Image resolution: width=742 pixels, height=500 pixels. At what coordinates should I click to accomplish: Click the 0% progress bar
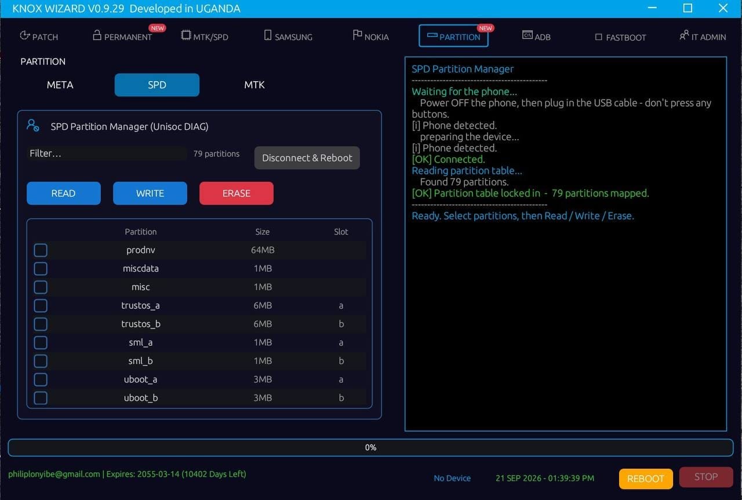point(370,447)
